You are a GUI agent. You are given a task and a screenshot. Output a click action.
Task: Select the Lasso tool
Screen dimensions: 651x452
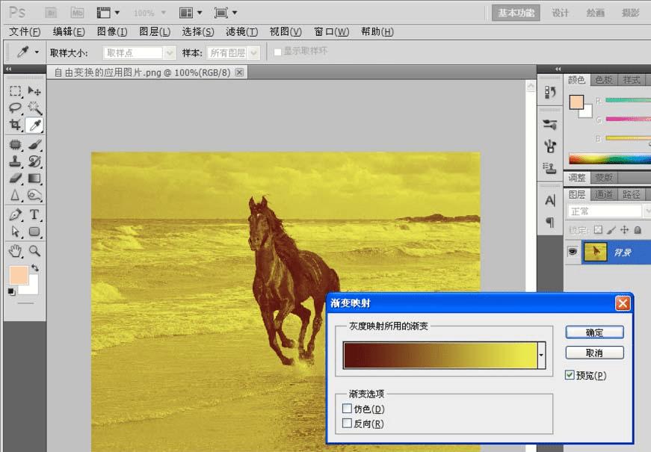point(16,108)
